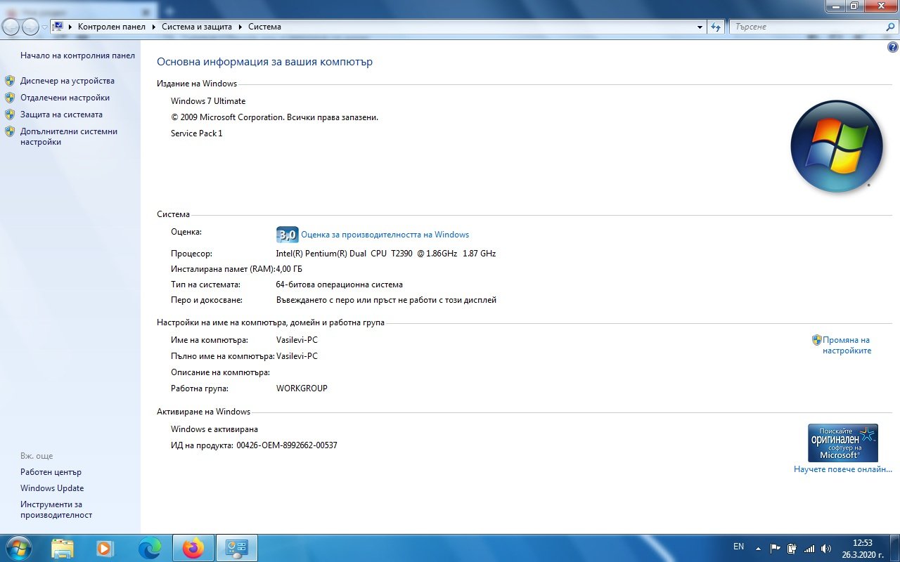Click the EN language indicator
The width and height of the screenshot is (900, 562).
coord(738,547)
